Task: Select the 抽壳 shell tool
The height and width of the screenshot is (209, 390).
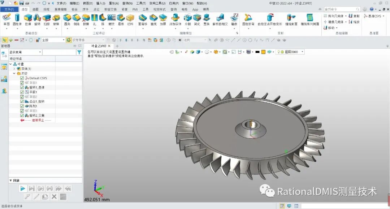Action: click(x=153, y=20)
